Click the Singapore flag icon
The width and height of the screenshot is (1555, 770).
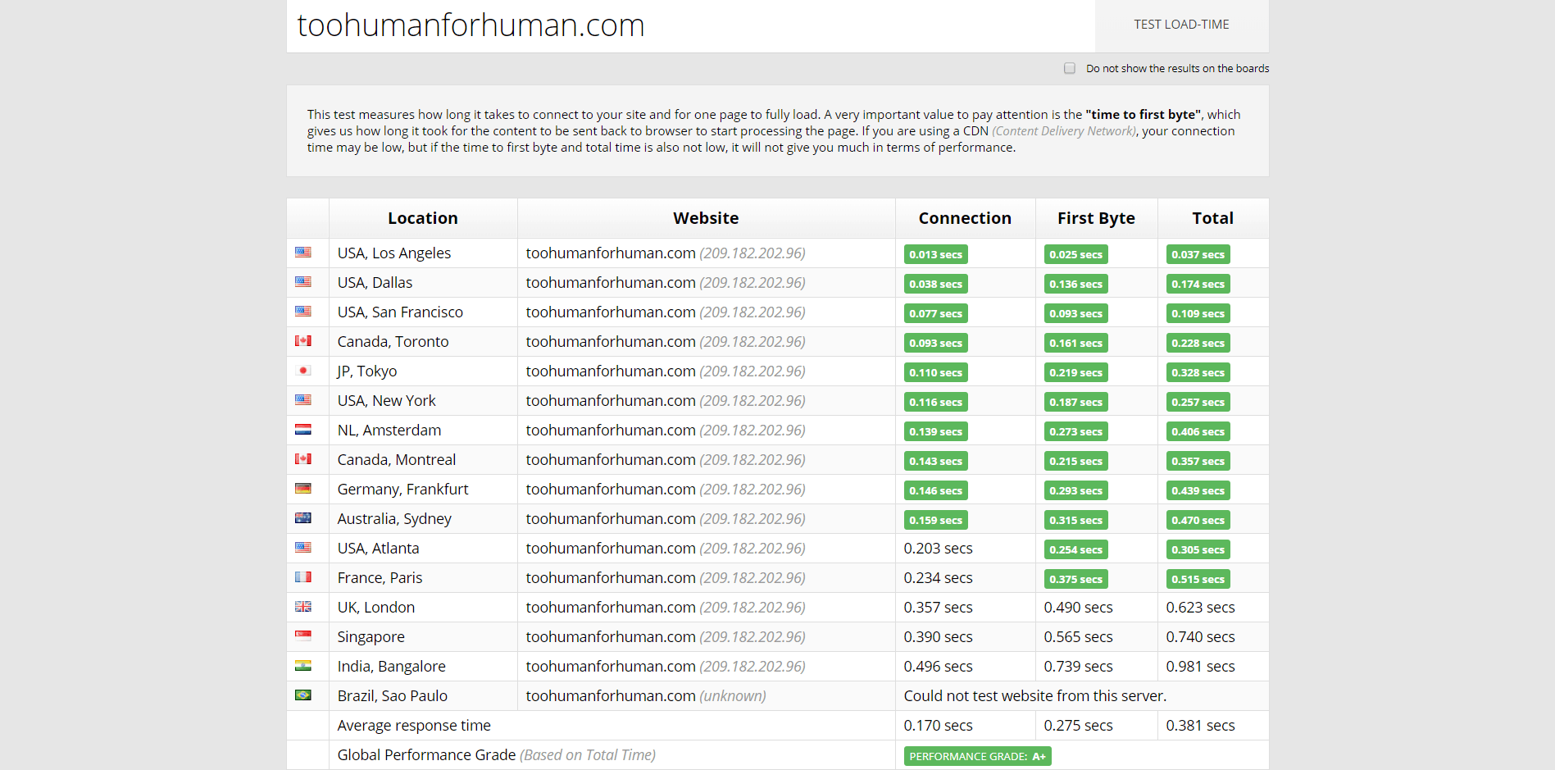tap(303, 636)
